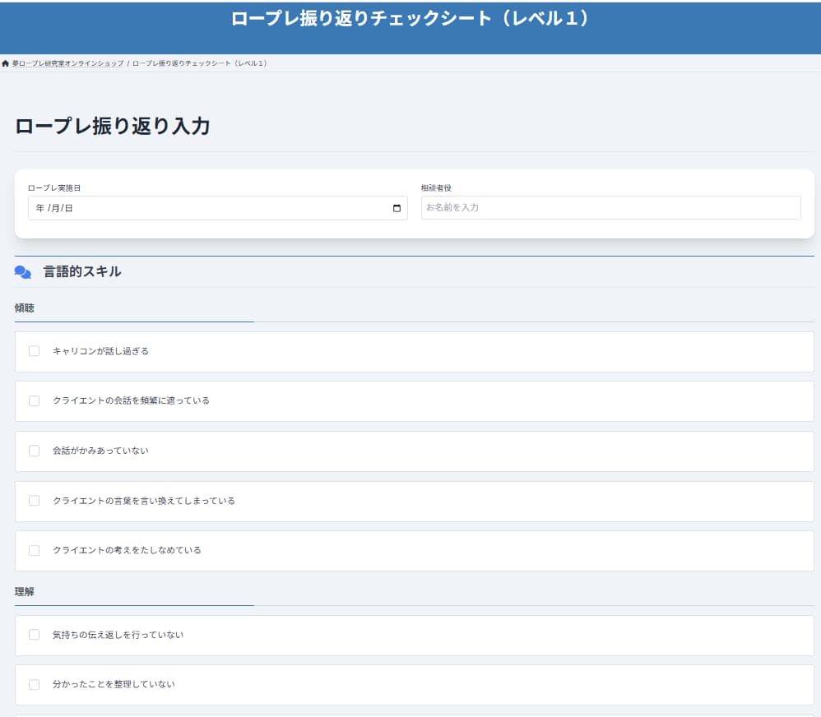Click the ロープレ振り返り入力 page heading
The width and height of the screenshot is (821, 717).
click(x=113, y=126)
